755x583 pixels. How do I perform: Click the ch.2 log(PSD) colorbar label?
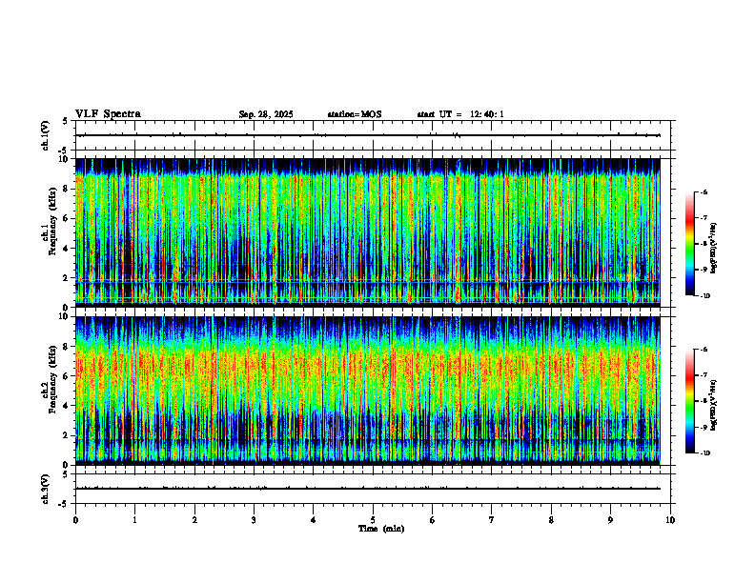pos(714,405)
